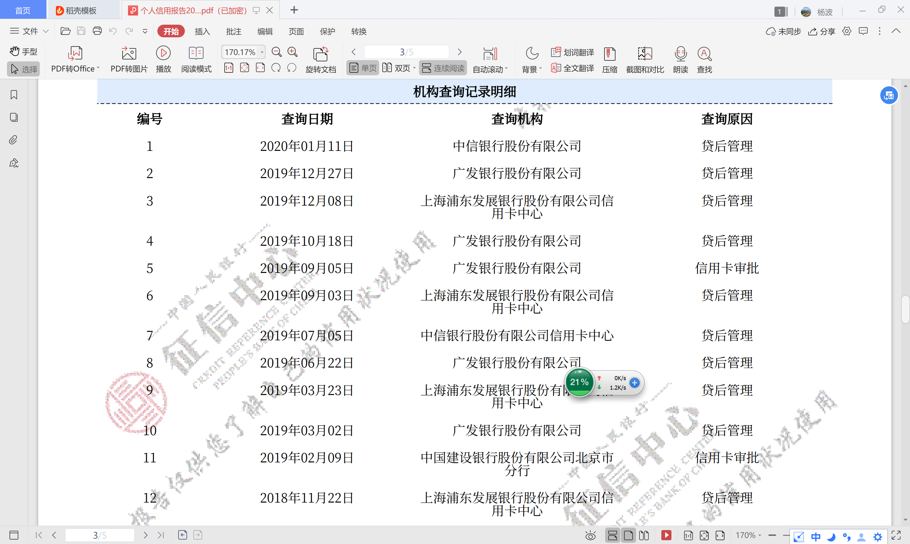Start slideshow with 播放
Viewport: 910px width, 544px height.
tap(163, 60)
